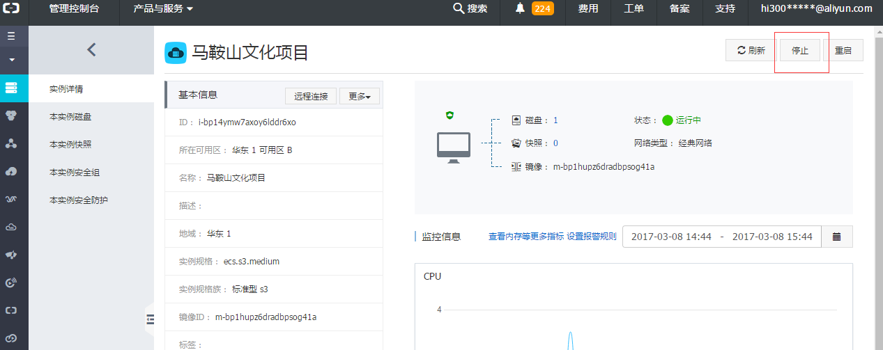883x350 pixels.
Task: Click network type 经典网络
Action: coord(695,143)
